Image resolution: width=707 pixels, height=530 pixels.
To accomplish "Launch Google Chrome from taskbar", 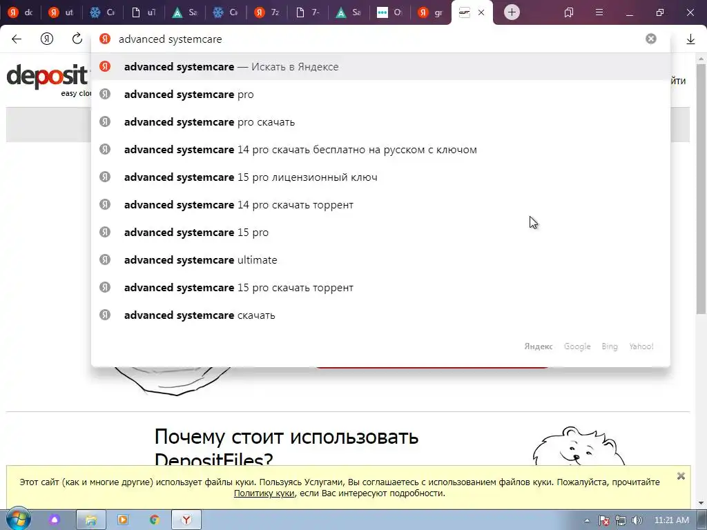I will 154,520.
